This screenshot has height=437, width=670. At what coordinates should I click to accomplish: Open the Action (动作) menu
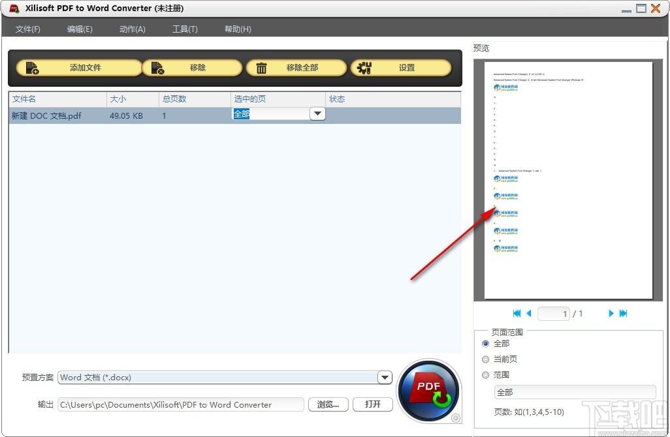[x=133, y=29]
